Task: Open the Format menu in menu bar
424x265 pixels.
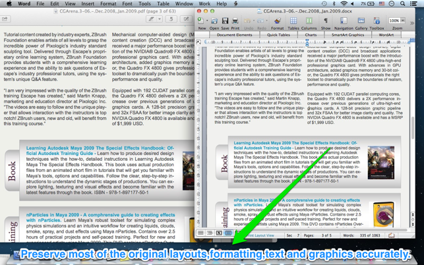Action: click(108, 4)
